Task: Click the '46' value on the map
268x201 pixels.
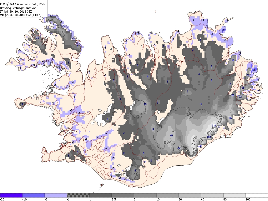Action: [230, 118]
